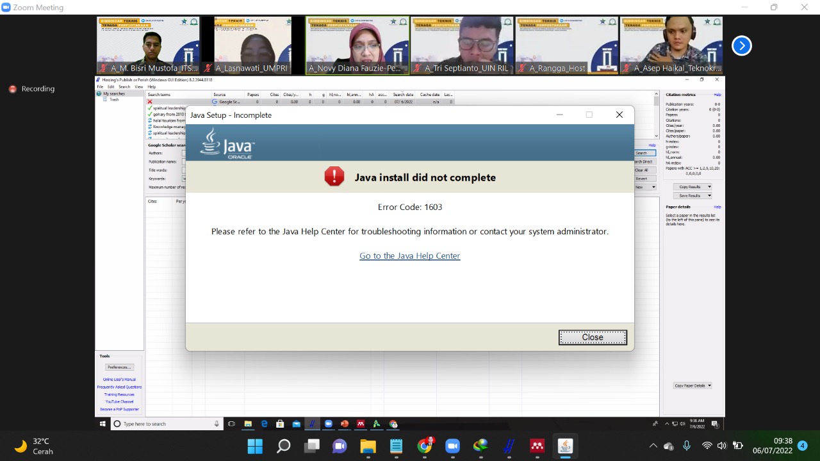
Task: Open the Java Help Center link
Action: click(x=410, y=255)
